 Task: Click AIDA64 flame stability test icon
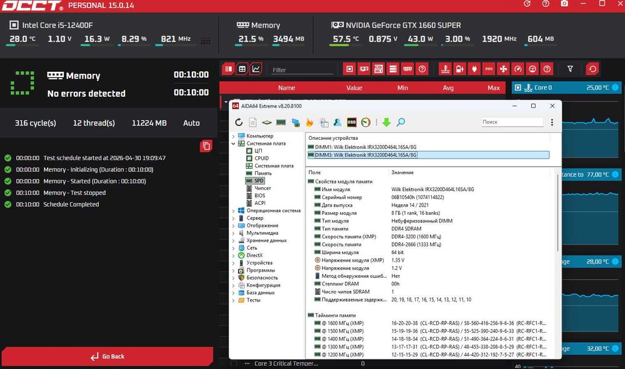tap(309, 122)
